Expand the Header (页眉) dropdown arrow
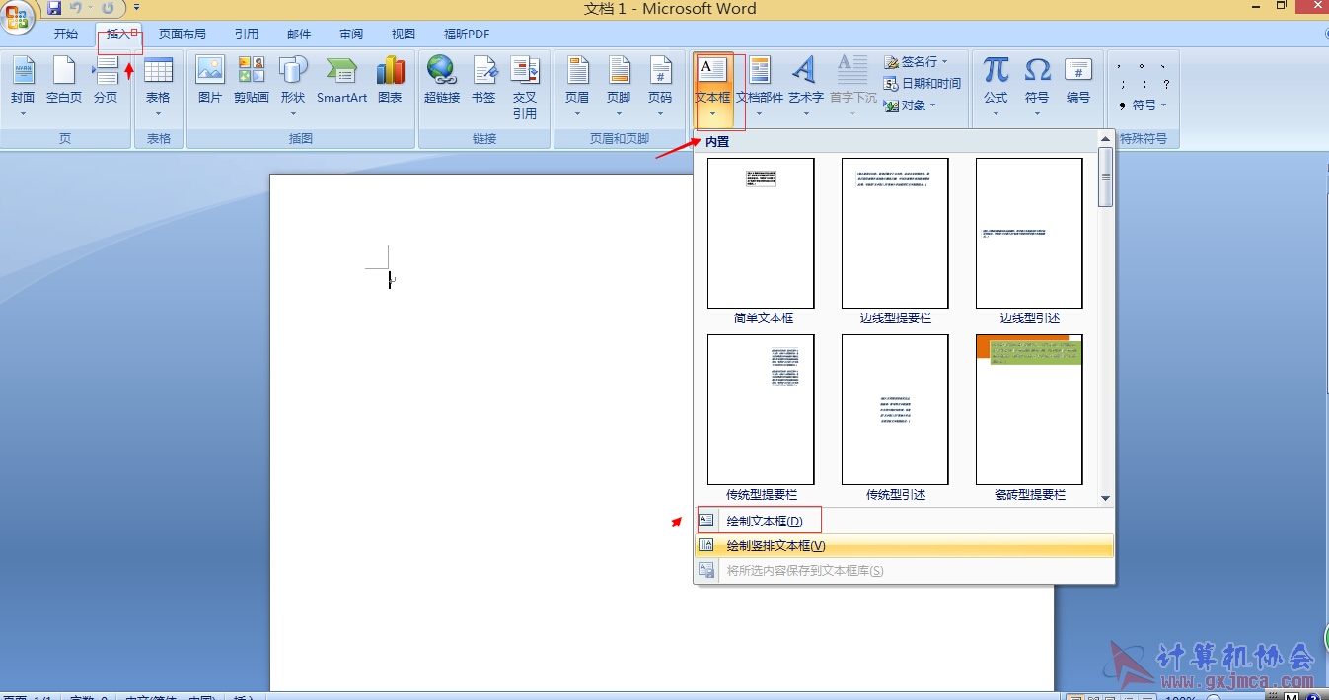Image resolution: width=1329 pixels, height=700 pixels. point(577,114)
